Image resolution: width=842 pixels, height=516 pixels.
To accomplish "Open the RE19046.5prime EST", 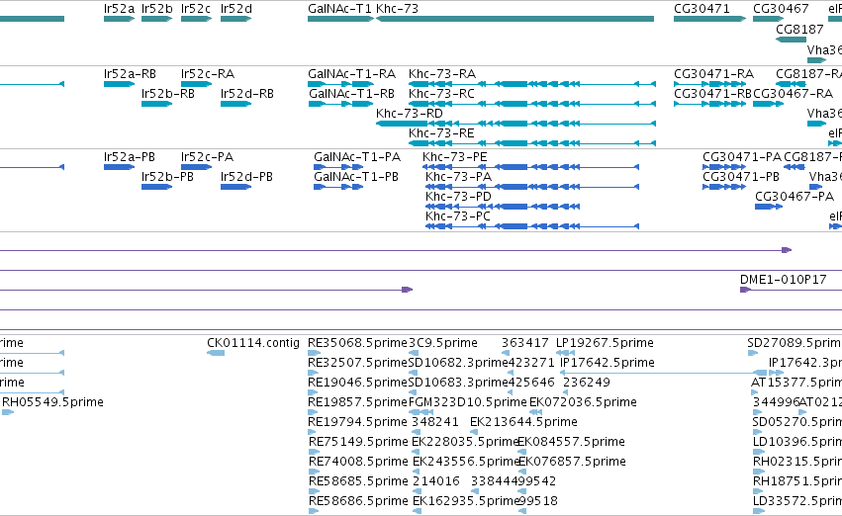I will (314, 392).
